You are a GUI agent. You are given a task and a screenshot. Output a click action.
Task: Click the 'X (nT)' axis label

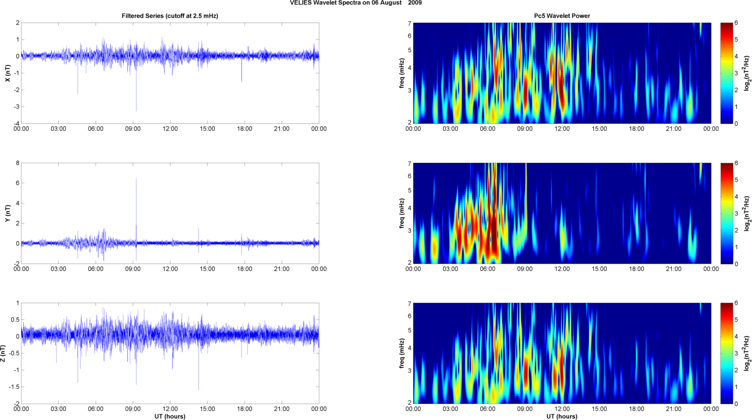(x=7, y=73)
